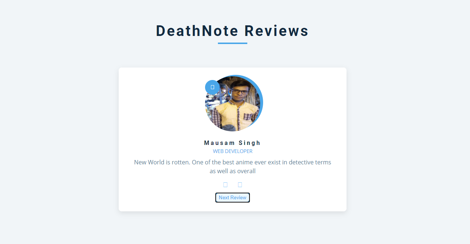Click the blue underline beneath the heading
The image size is (470, 244).
click(233, 43)
